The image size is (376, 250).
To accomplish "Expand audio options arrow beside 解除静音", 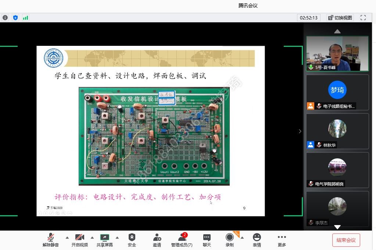I will 67,238.
